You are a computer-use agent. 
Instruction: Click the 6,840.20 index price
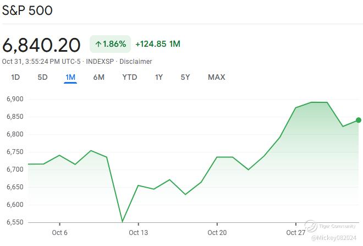[41, 45]
